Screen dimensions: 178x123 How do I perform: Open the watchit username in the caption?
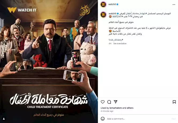112,14
